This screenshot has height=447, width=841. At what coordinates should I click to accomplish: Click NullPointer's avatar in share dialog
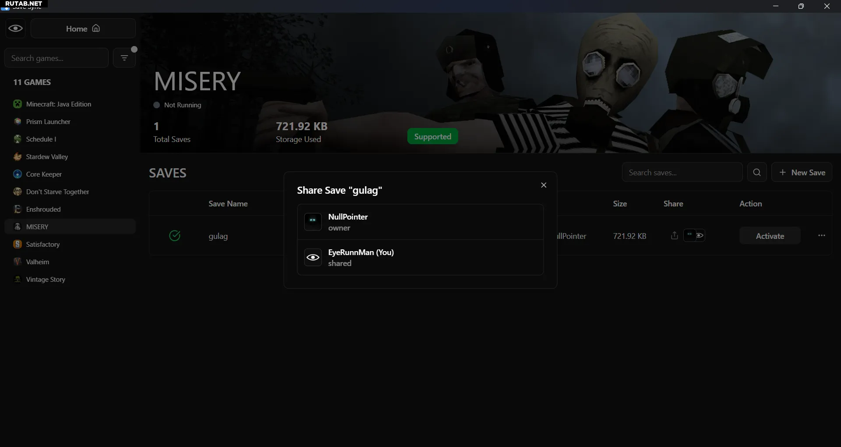pos(313,222)
